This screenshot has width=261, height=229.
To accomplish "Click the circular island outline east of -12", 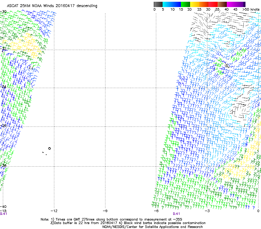I will pyautogui.click(x=49, y=149).
